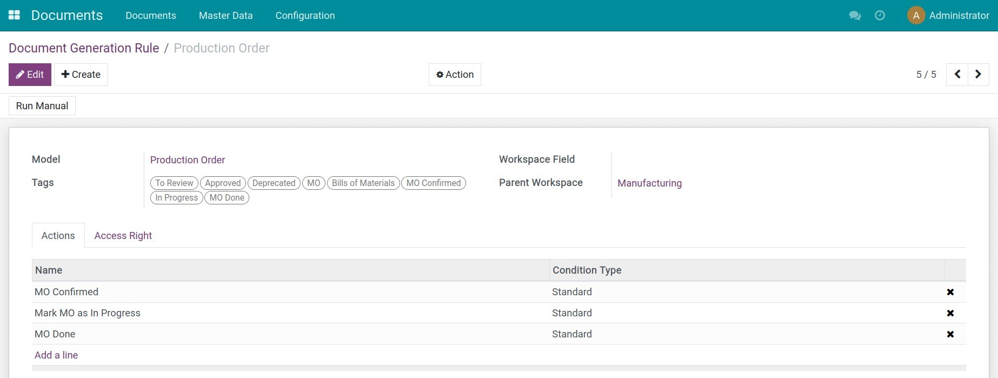The image size is (998, 378).
Task: Go to next record with right arrow
Action: (978, 75)
